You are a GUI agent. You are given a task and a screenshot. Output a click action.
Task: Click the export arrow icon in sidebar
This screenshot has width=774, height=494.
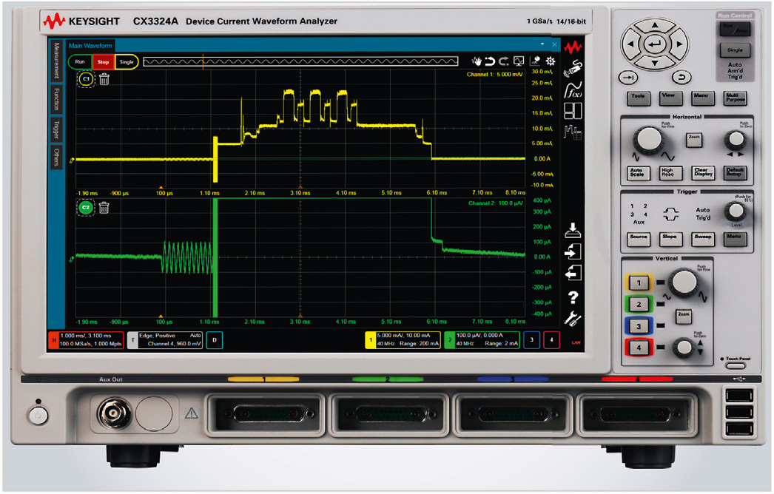pos(573,272)
